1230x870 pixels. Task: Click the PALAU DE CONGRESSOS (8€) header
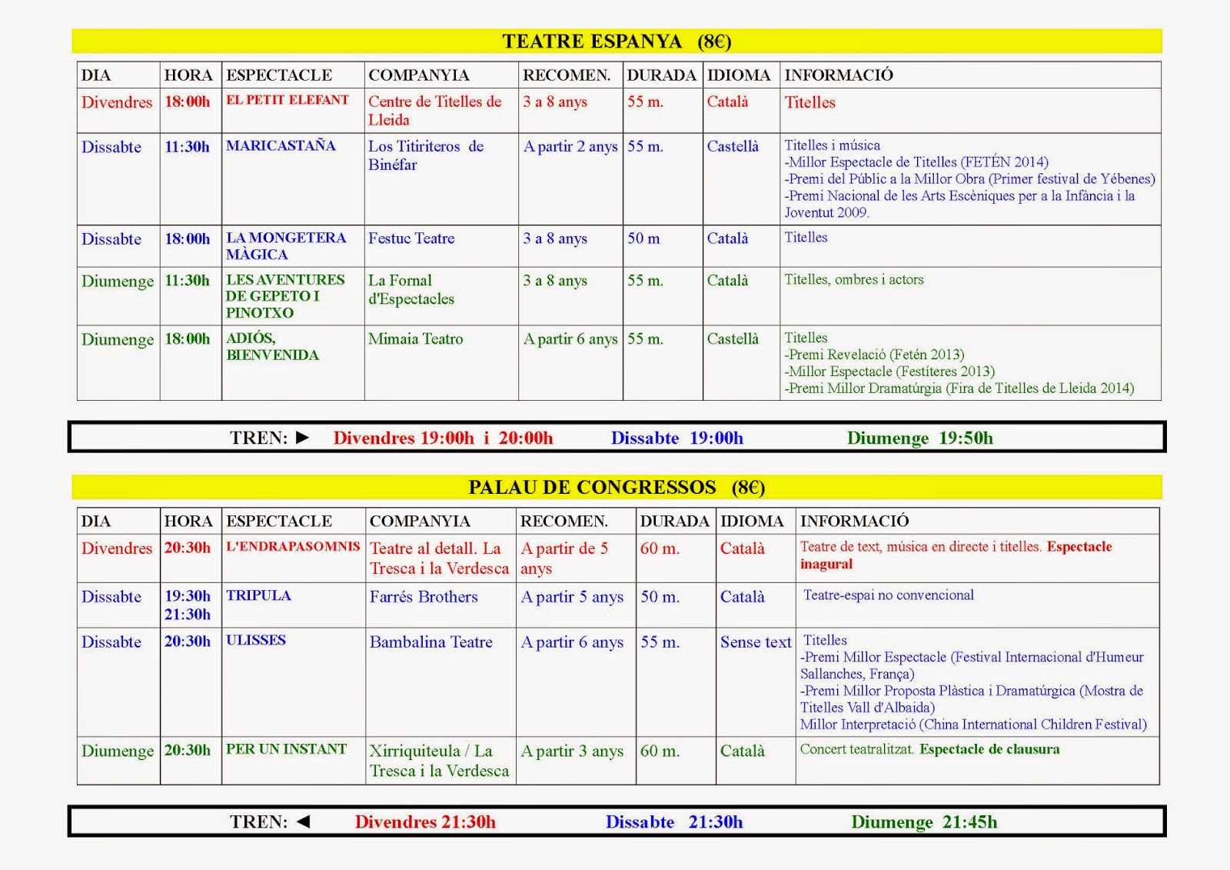(x=617, y=487)
